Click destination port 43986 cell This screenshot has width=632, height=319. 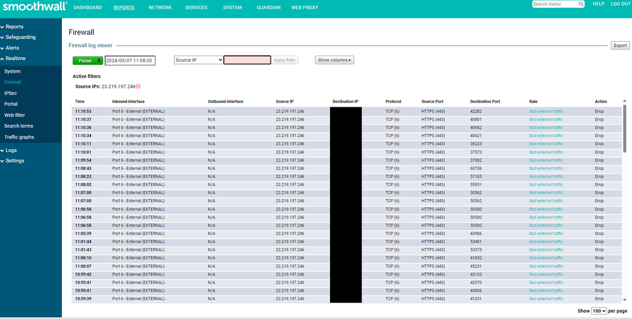(x=476, y=234)
